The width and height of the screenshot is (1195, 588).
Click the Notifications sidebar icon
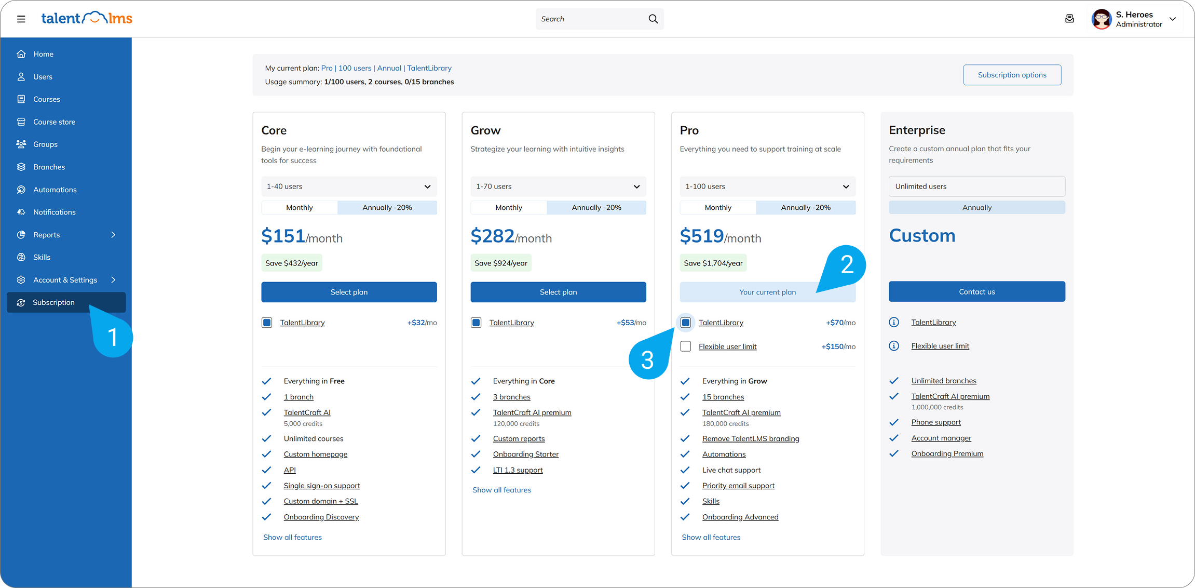[21, 212]
